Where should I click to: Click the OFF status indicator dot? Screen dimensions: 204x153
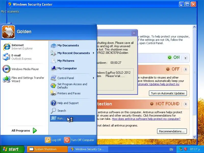click(x=168, y=69)
